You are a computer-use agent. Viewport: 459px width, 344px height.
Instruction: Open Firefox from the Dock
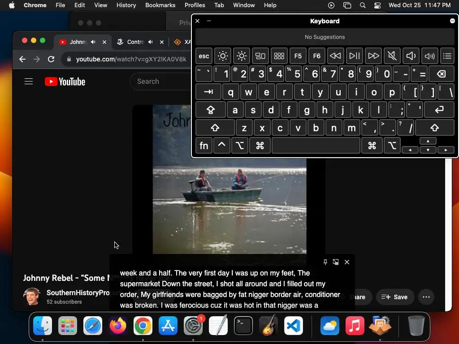pos(118,326)
